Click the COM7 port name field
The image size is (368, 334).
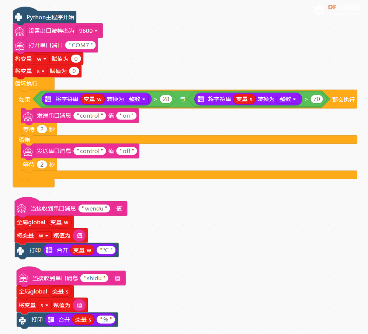point(81,45)
